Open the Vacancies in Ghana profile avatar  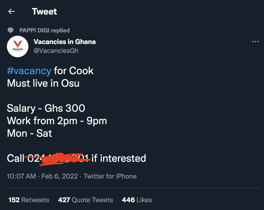pos(18,46)
